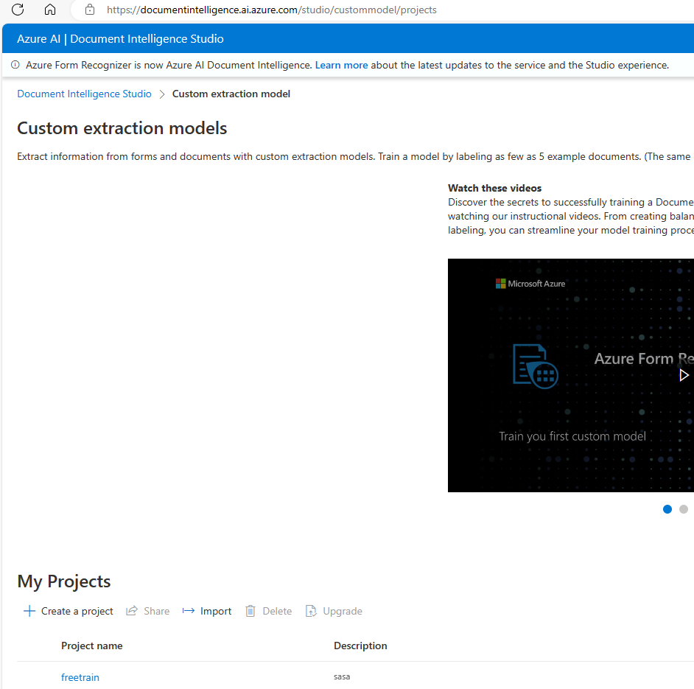Viewport: 694px width, 689px height.
Task: Click the Delete label
Action: tap(277, 611)
